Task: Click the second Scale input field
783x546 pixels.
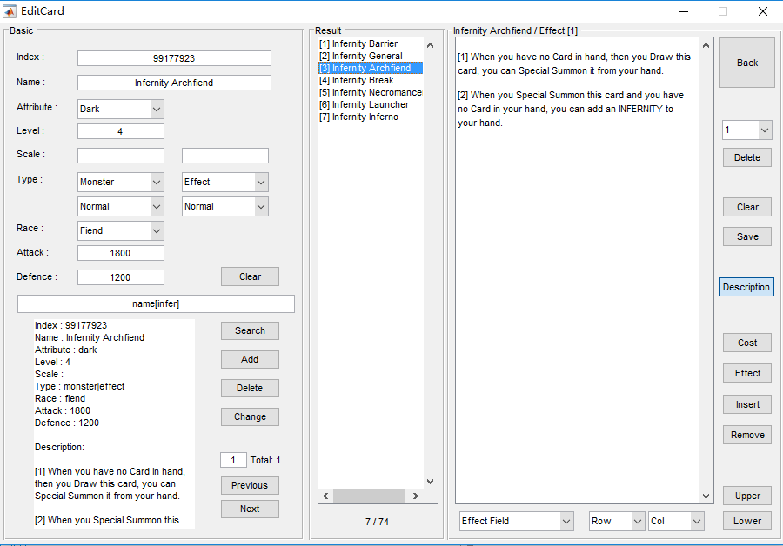Action: (x=225, y=156)
